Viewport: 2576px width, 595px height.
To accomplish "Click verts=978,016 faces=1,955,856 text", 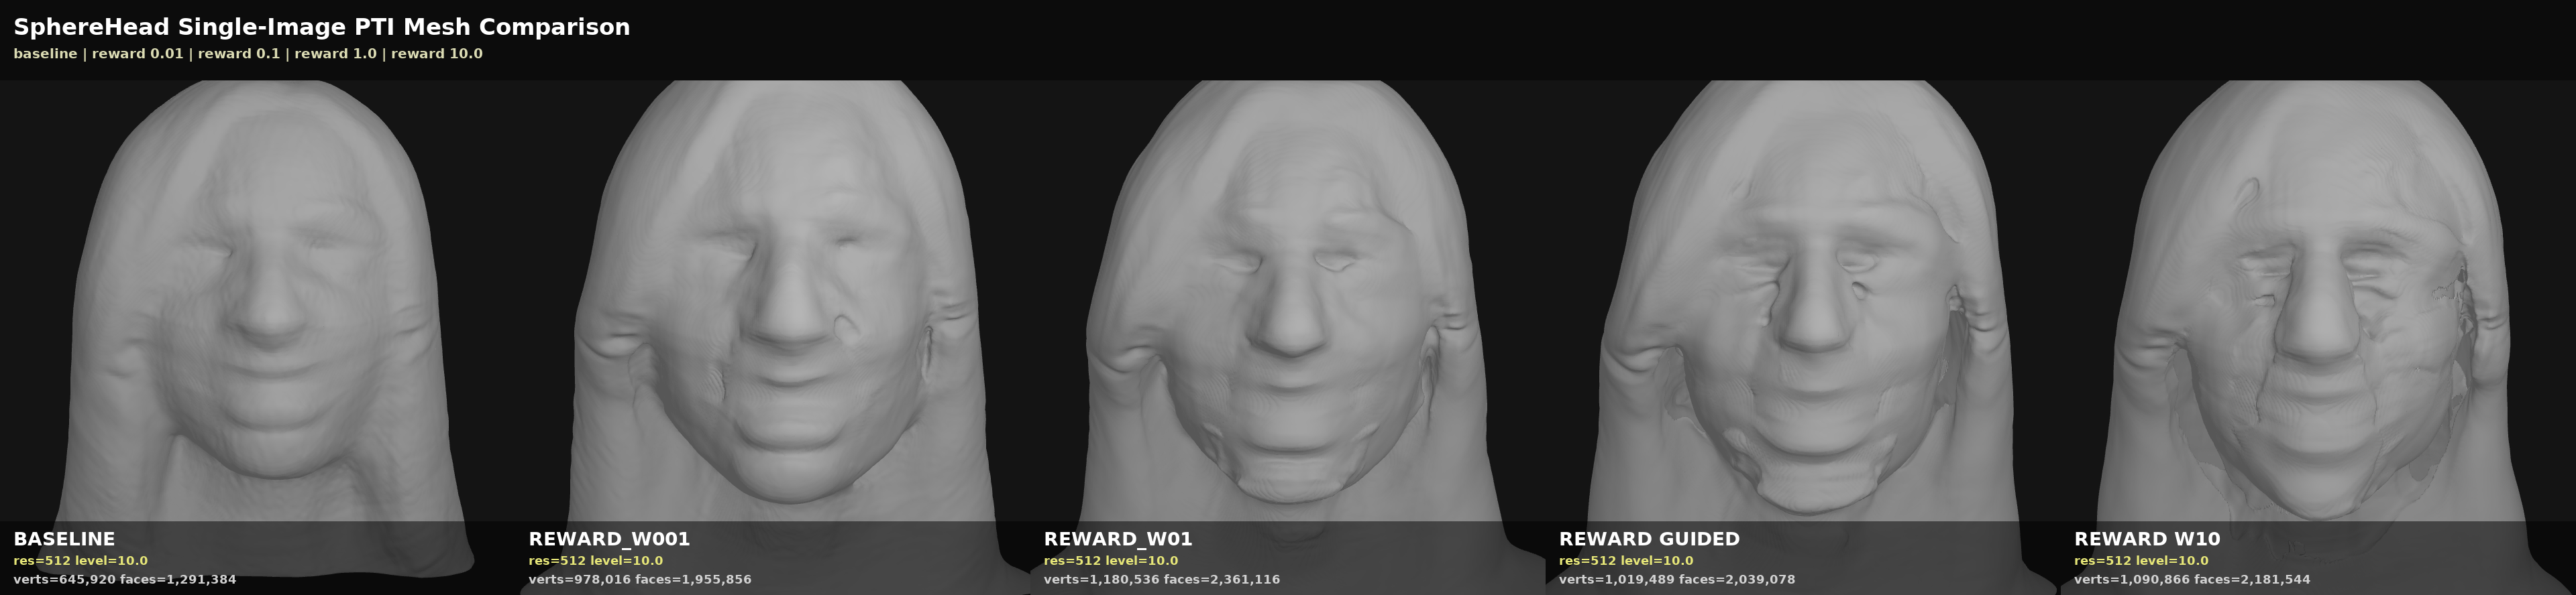I will click(x=640, y=579).
